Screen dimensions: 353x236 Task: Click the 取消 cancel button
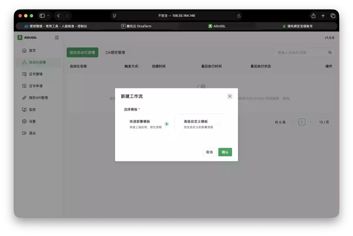point(209,152)
